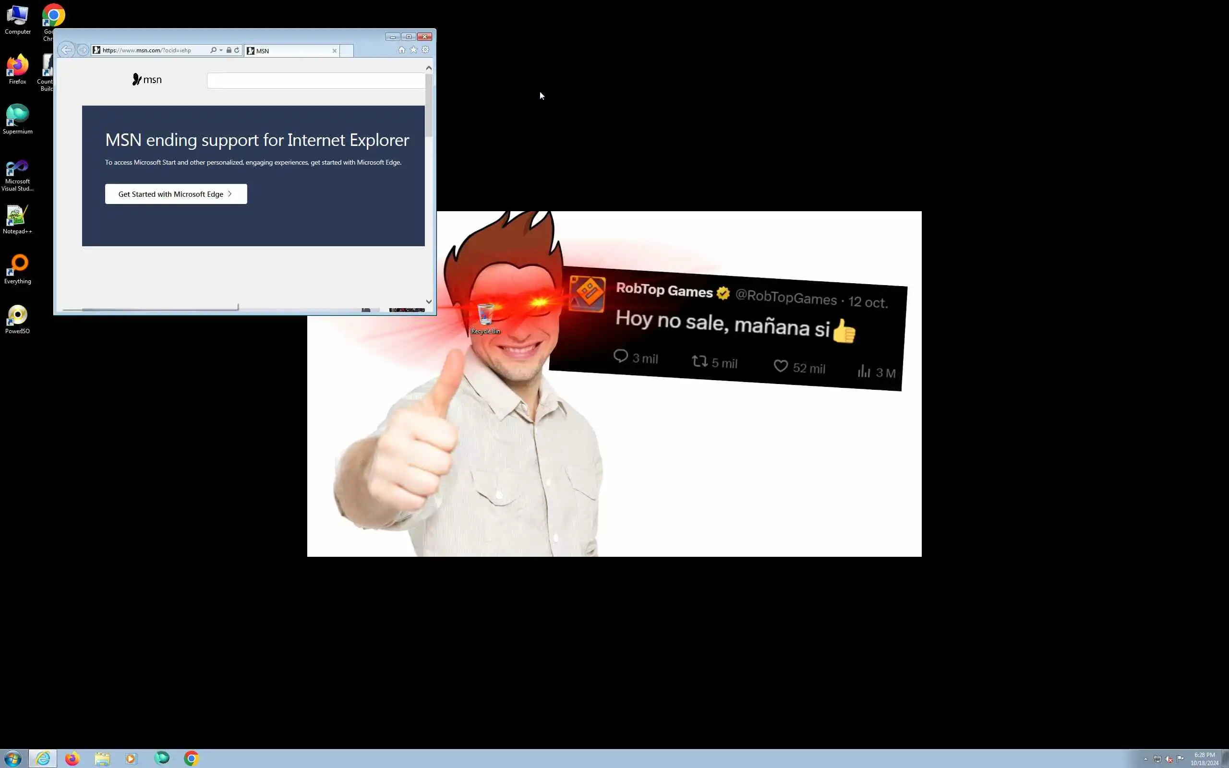Click the Back arrow button
This screenshot has width=1229, height=768.
(x=66, y=50)
